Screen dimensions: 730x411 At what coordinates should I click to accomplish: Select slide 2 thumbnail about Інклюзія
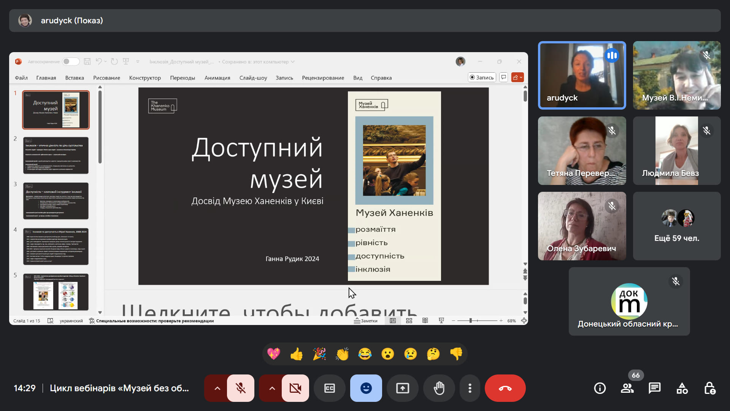tap(56, 156)
